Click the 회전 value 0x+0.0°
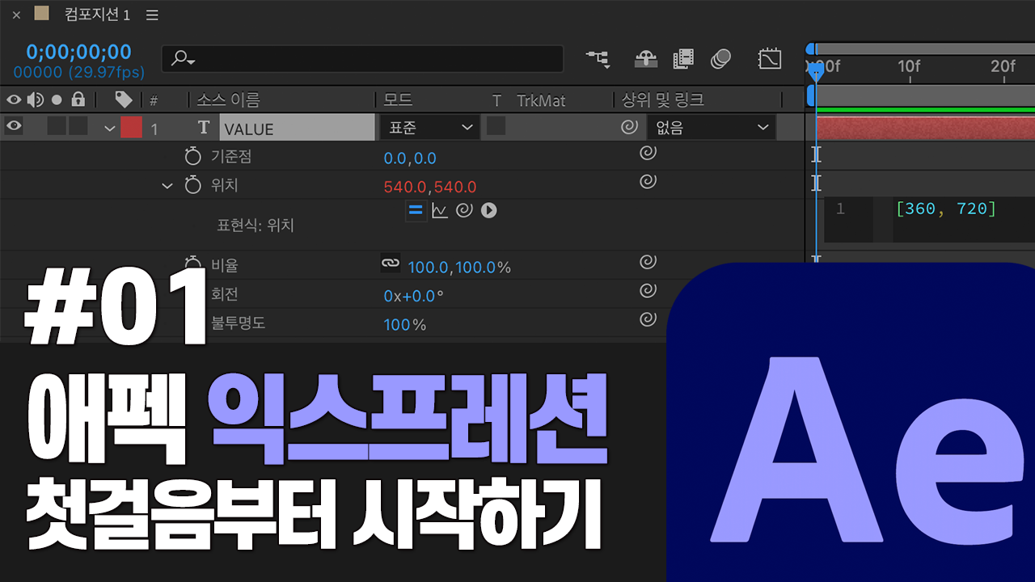This screenshot has width=1035, height=582. click(414, 296)
